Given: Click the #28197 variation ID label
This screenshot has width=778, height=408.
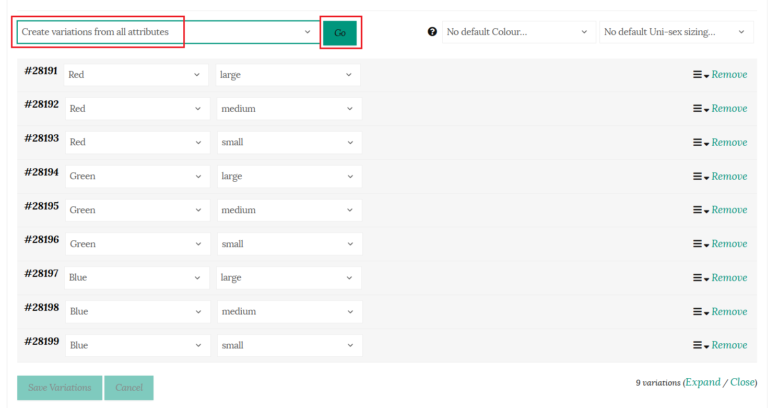Looking at the screenshot, I should (41, 273).
